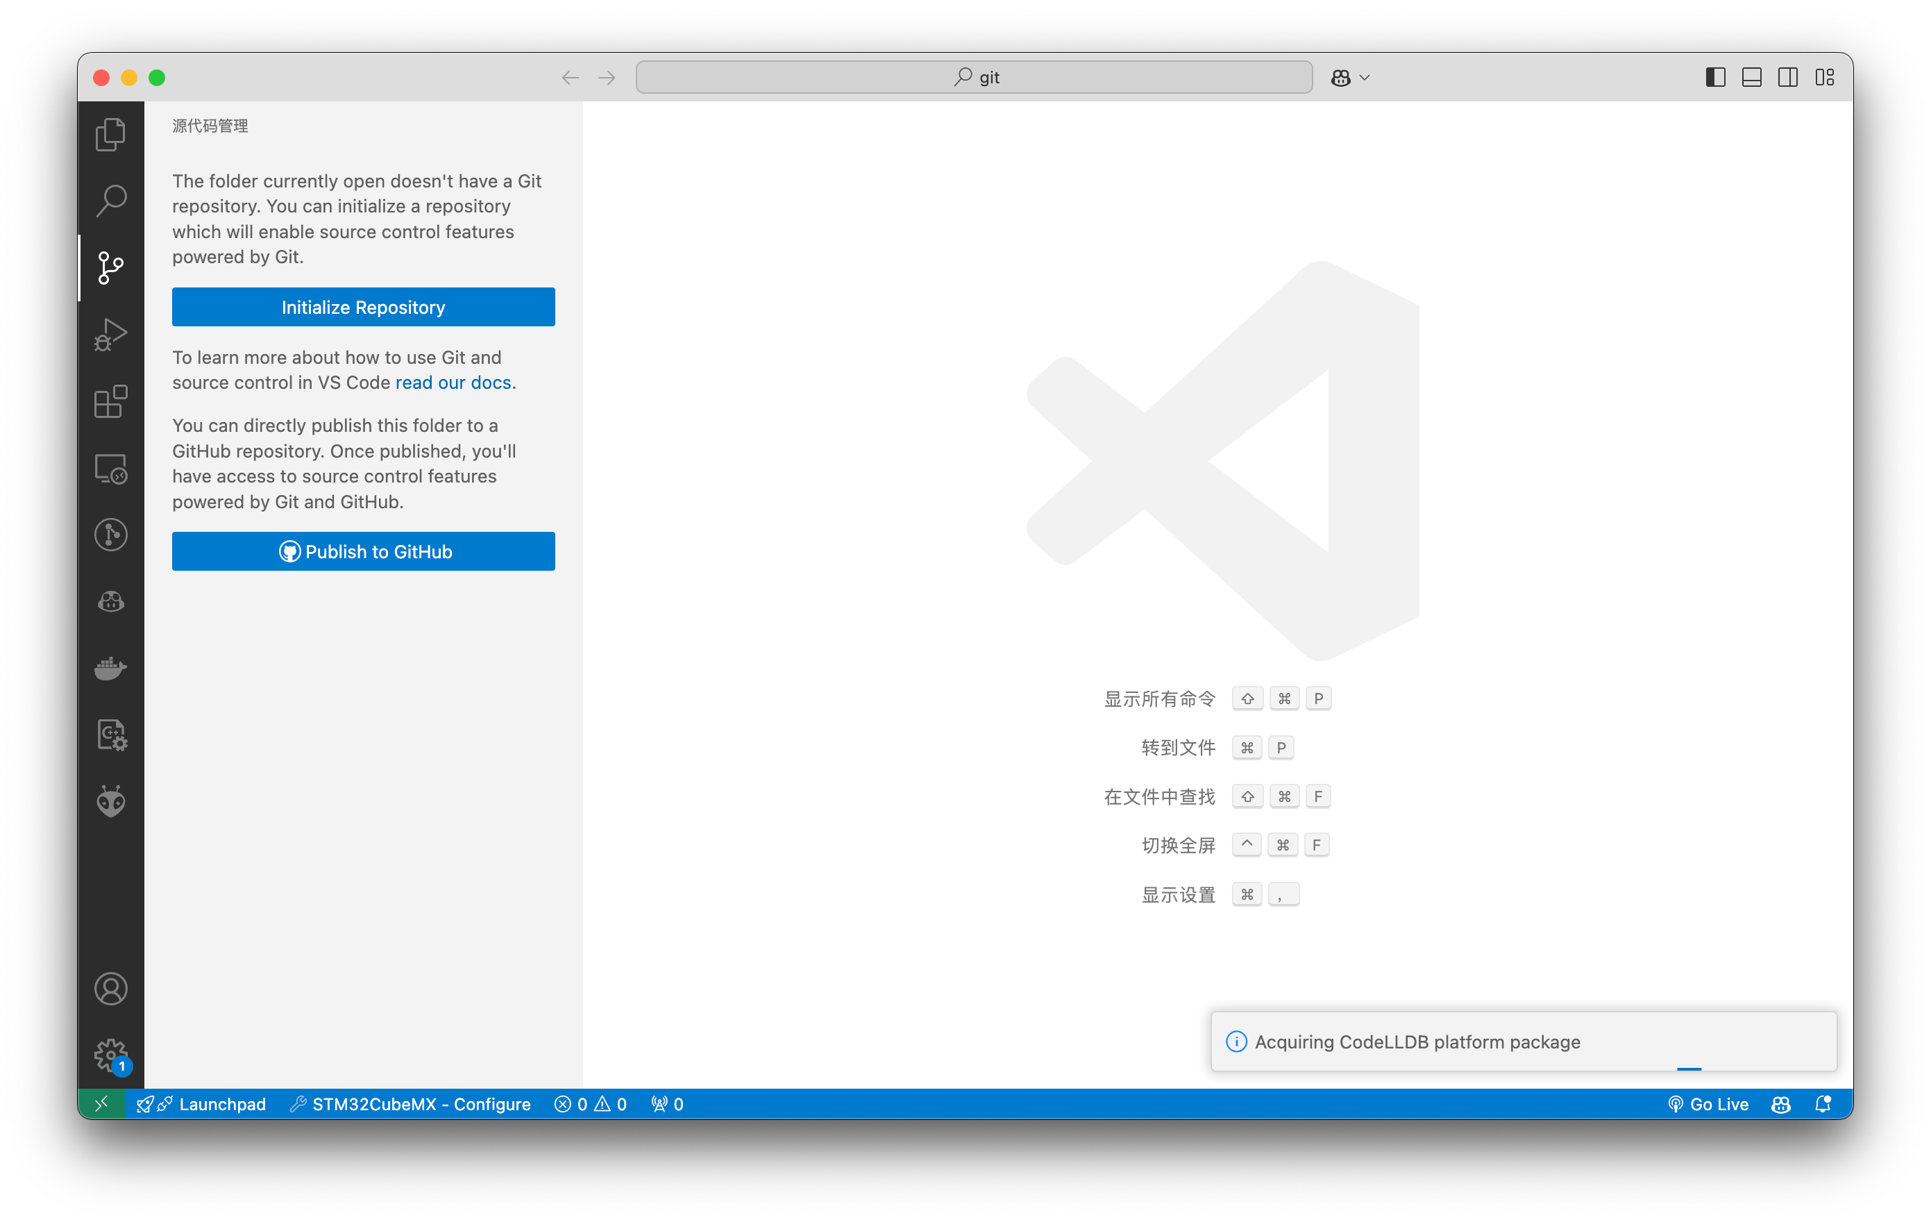
Task: Toggle the secondary side bar
Action: point(1787,78)
